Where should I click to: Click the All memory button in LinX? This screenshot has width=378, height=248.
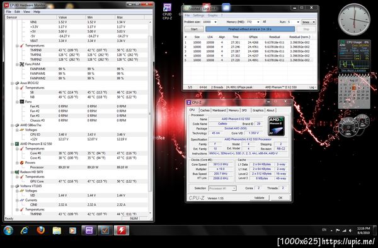(x=264, y=21)
